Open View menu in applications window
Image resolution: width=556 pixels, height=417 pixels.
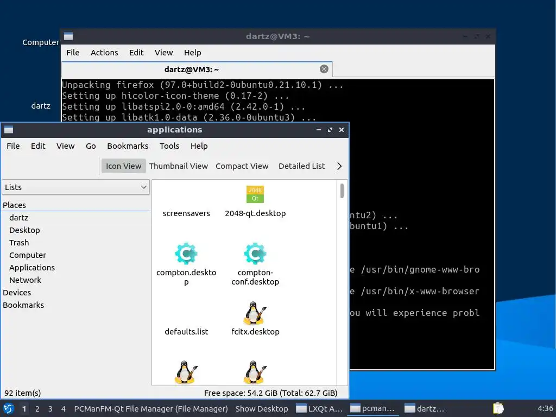pos(65,146)
